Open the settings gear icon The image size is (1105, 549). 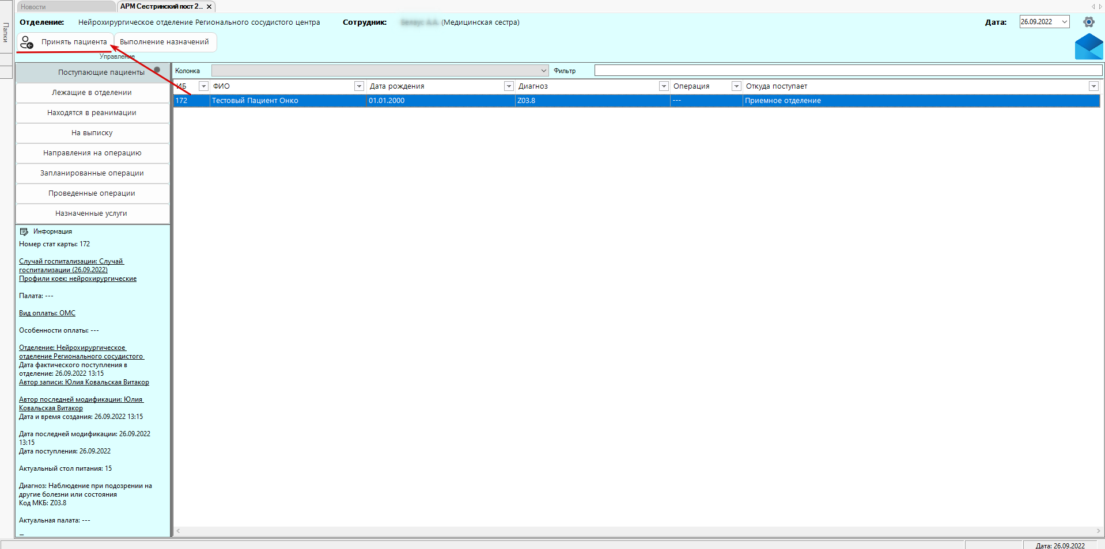click(x=1088, y=22)
